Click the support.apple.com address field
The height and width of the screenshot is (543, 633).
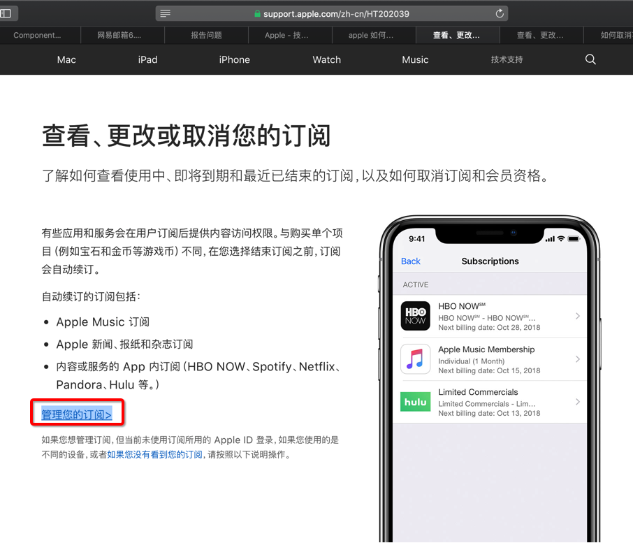pos(331,14)
